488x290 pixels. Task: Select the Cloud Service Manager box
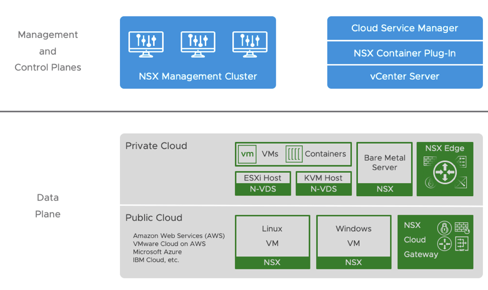point(405,28)
